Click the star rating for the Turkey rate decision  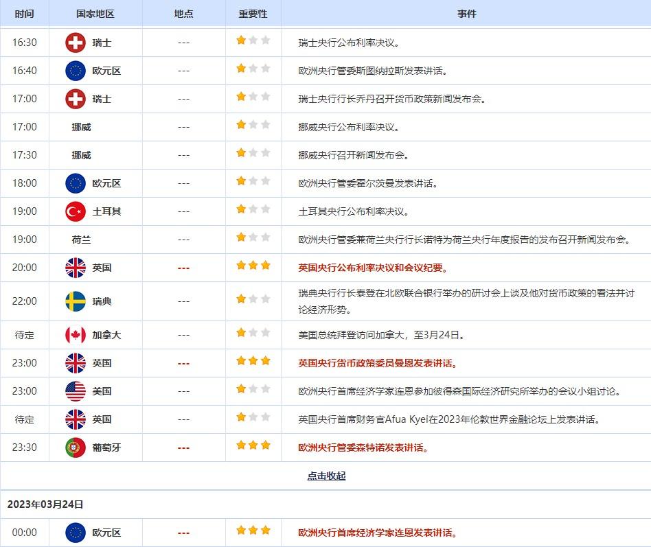[253, 210]
